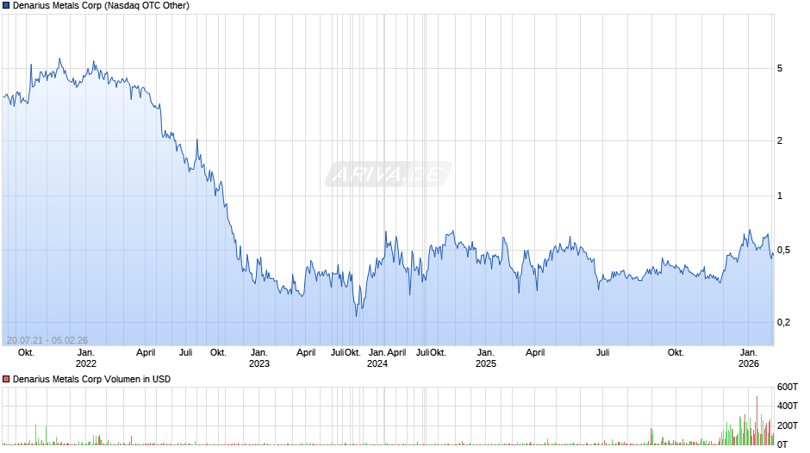This screenshot has height=453, width=810.
Task: Click the price axis label '0,2'
Action: coord(783,322)
